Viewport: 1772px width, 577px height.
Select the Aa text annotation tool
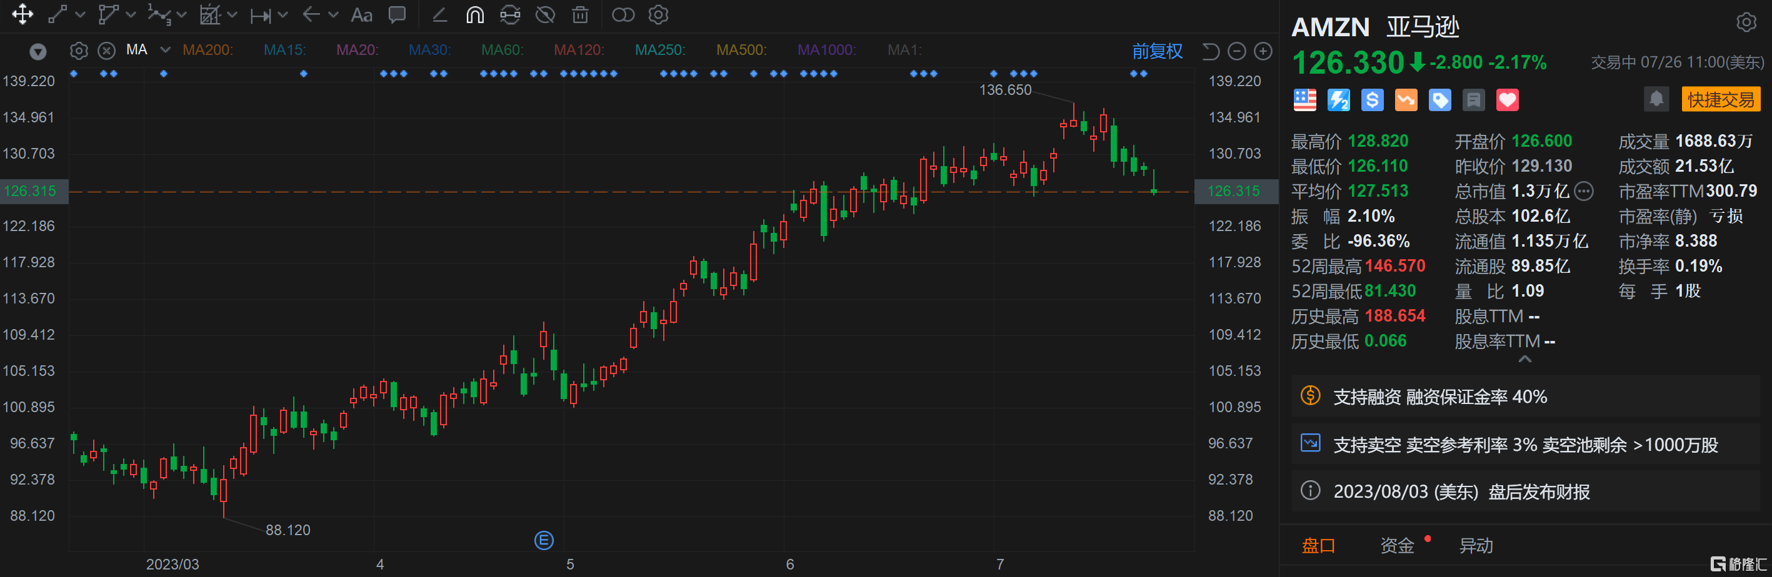362,14
